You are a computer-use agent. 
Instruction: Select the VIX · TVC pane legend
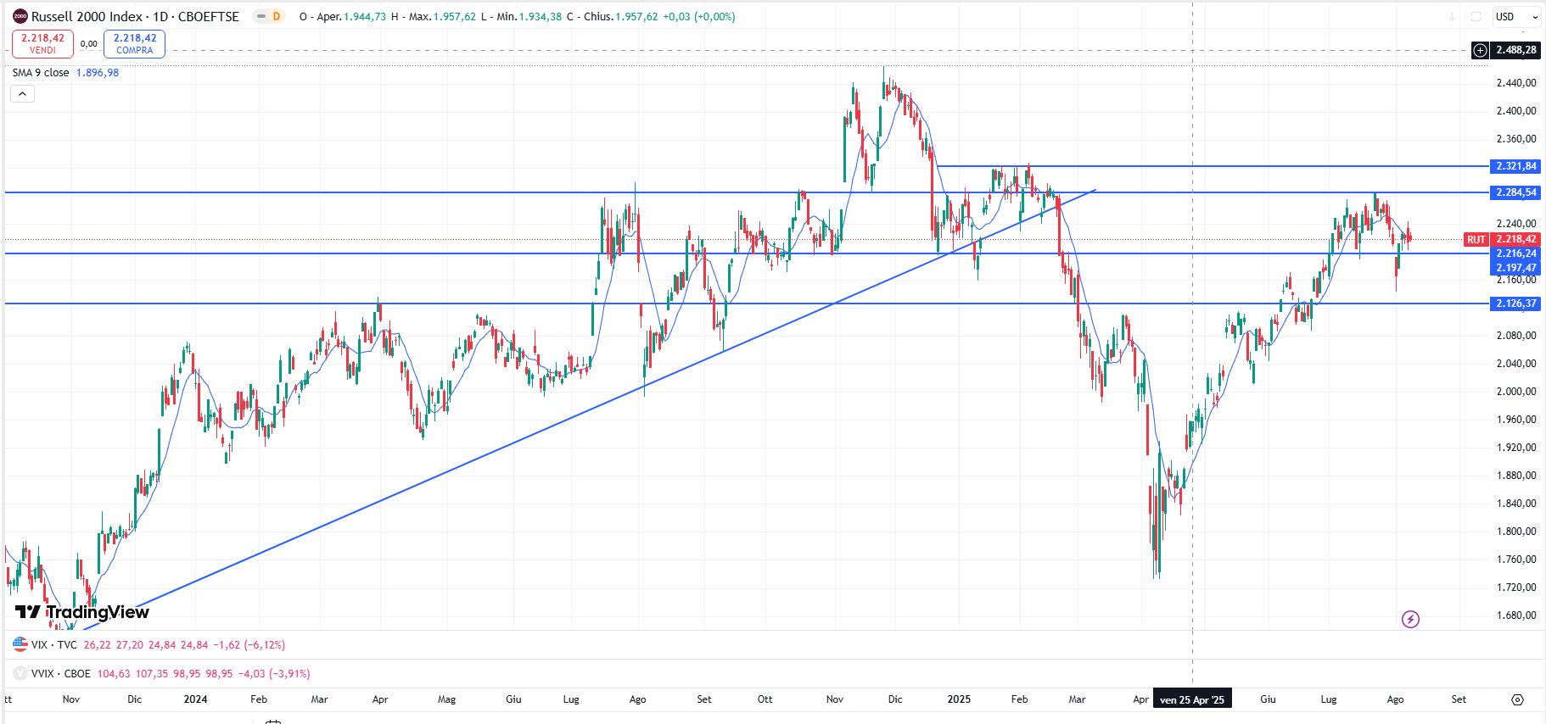54,645
